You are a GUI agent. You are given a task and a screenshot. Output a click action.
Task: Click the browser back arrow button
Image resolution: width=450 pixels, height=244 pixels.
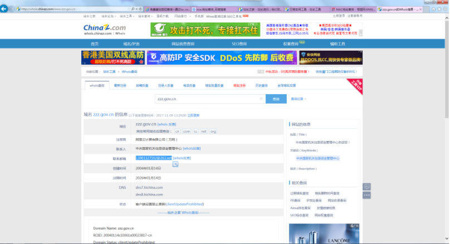pos(4,9)
